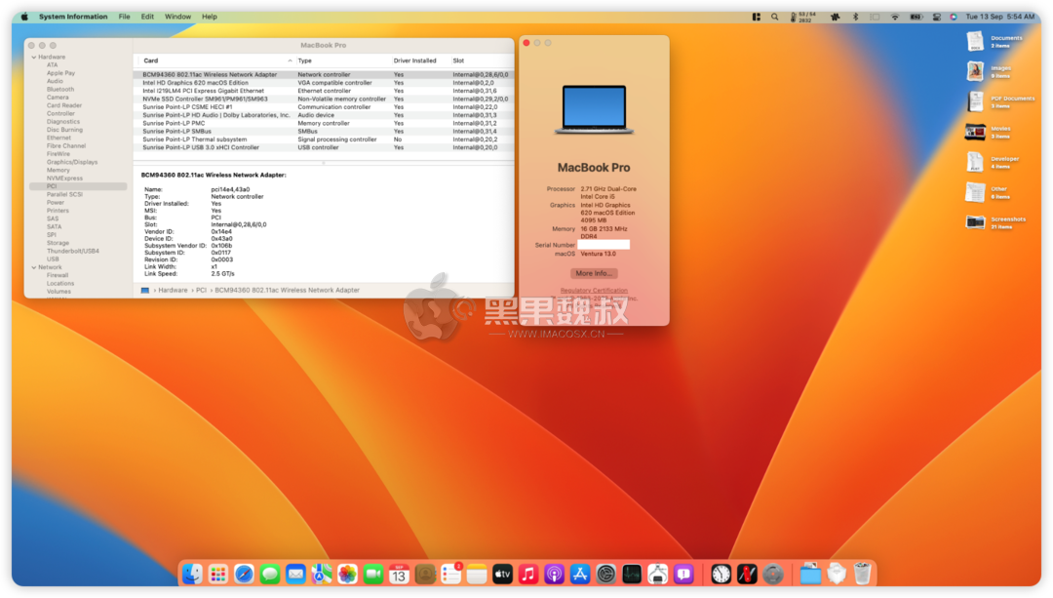Open App Store from the Dock
The width and height of the screenshot is (1053, 598).
579,574
